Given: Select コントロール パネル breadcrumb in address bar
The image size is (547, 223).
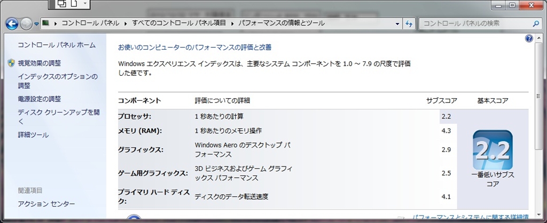Looking at the screenshot, I should tap(90, 23).
